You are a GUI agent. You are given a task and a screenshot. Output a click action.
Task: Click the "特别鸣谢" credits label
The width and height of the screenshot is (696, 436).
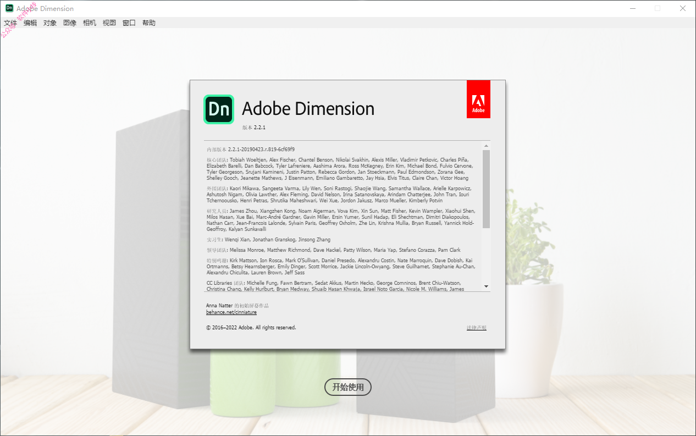217,260
